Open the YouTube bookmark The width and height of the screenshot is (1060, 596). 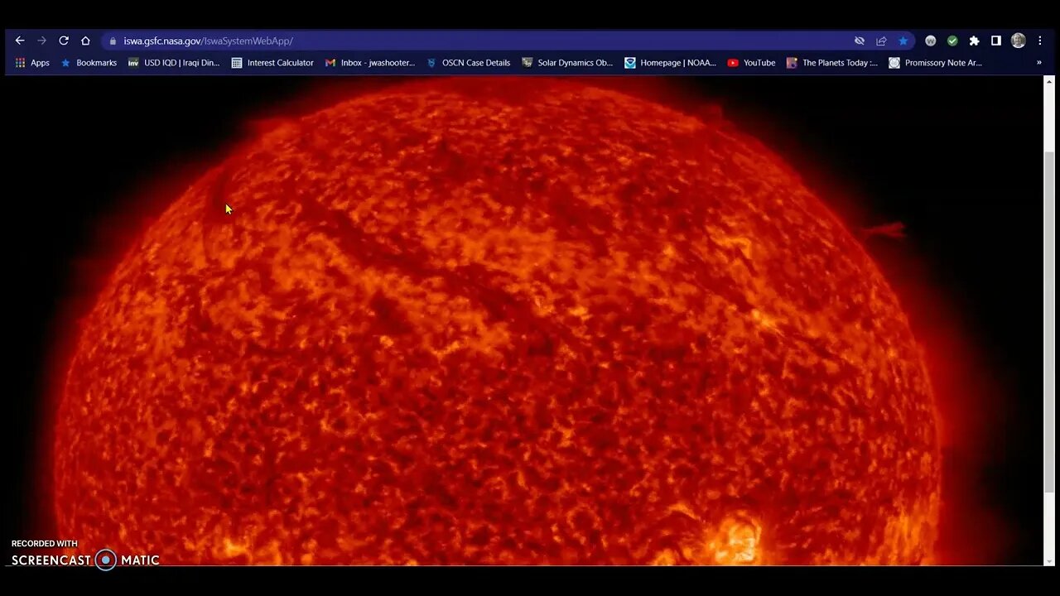click(751, 63)
